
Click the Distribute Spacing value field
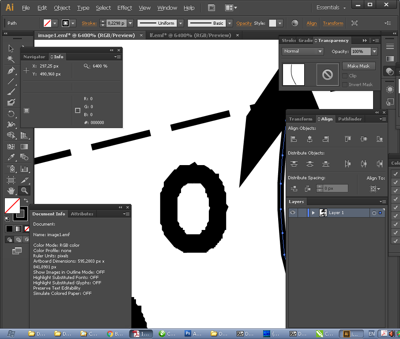tap(335, 188)
